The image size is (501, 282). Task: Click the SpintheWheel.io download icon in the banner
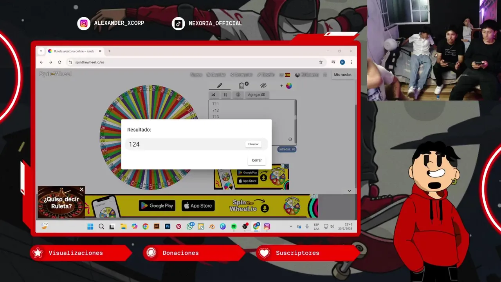coord(265,208)
